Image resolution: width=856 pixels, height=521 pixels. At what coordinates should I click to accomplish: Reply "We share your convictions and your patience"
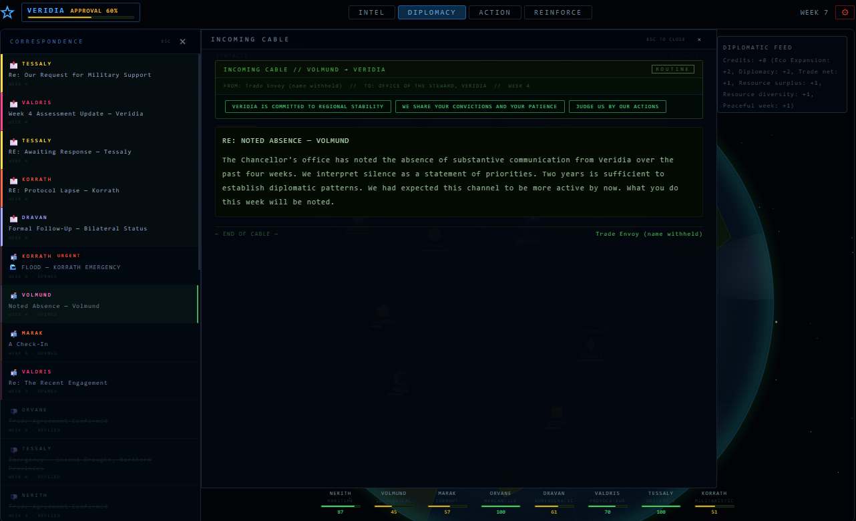[480, 107]
